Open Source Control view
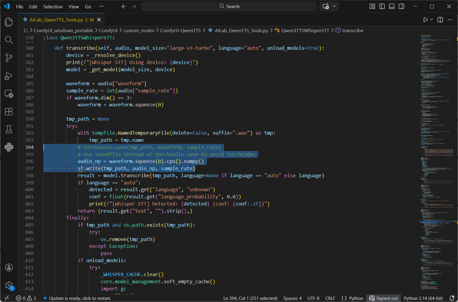Screen dimensions: 458x302 (x=9, y=58)
